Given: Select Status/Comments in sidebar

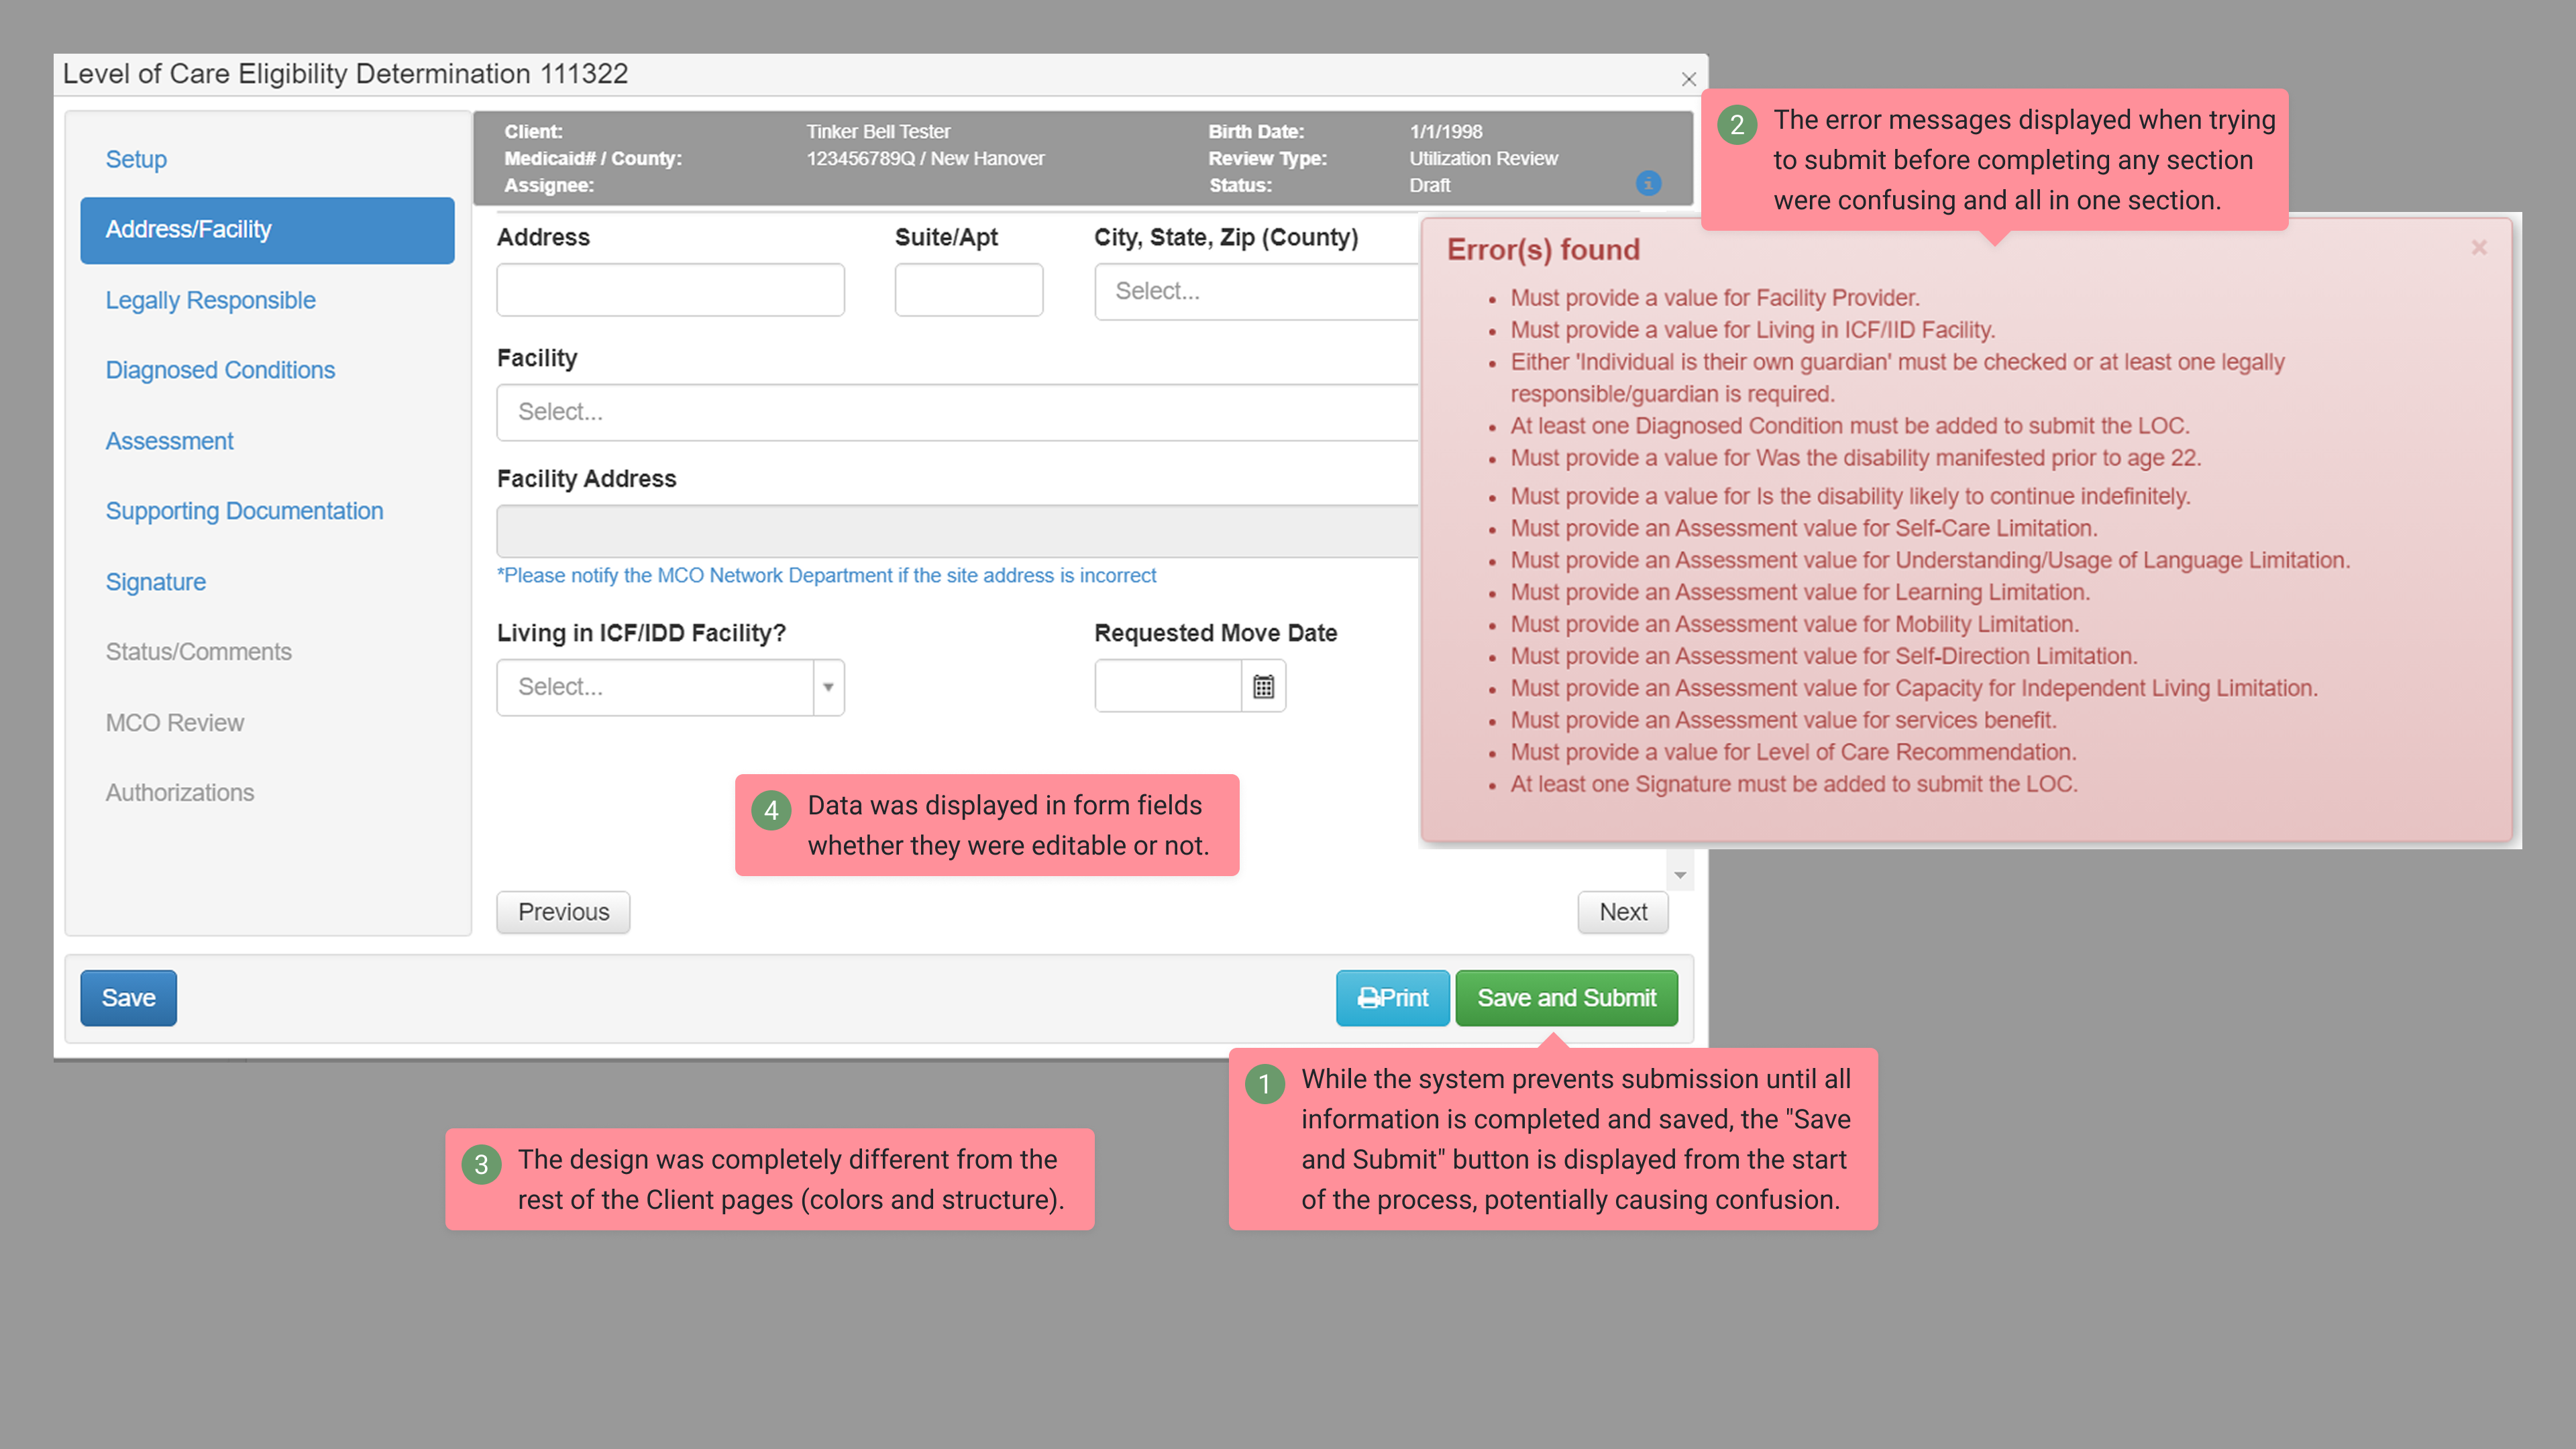Looking at the screenshot, I should pos(198,652).
